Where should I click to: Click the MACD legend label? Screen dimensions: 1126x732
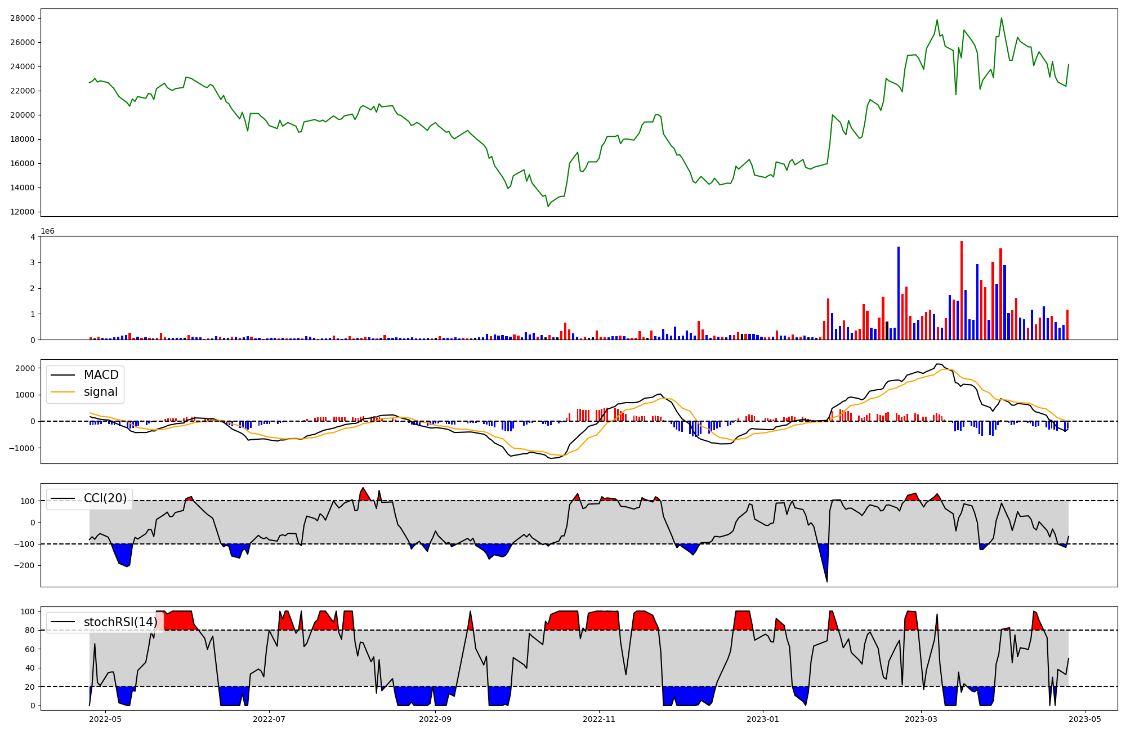101,375
